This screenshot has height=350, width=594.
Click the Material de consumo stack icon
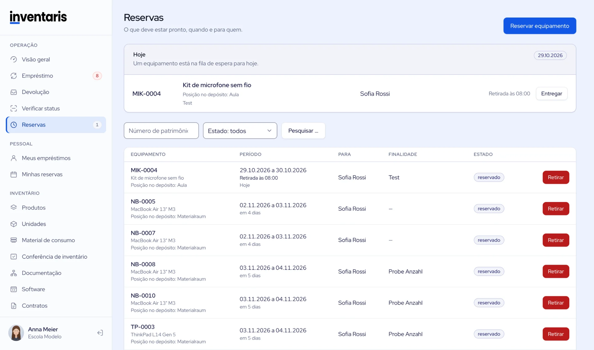[x=14, y=240]
